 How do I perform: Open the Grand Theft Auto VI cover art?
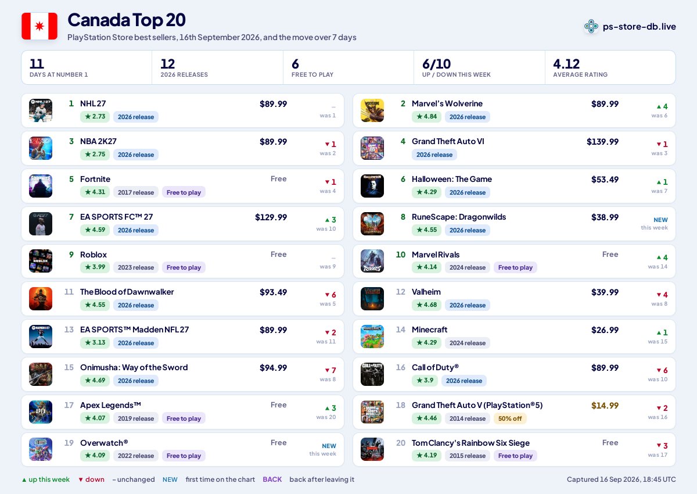click(x=372, y=148)
